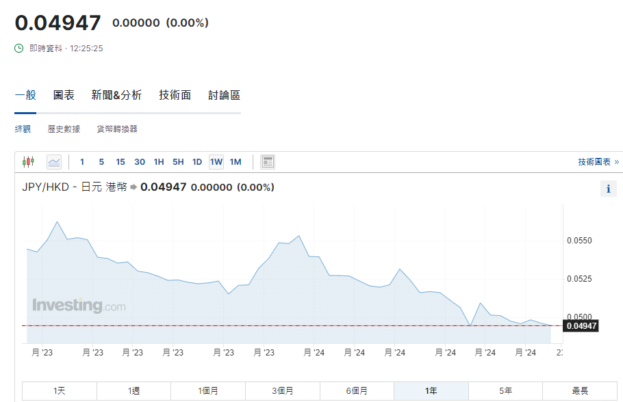Select the 15 minute interval
Screen dimensions: 623x402
click(x=120, y=162)
